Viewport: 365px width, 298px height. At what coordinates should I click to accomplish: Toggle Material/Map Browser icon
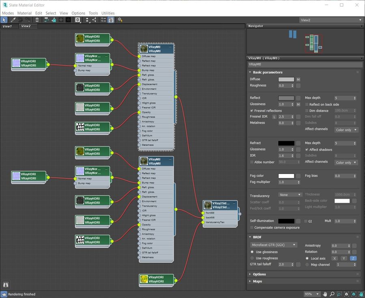pos(103,20)
